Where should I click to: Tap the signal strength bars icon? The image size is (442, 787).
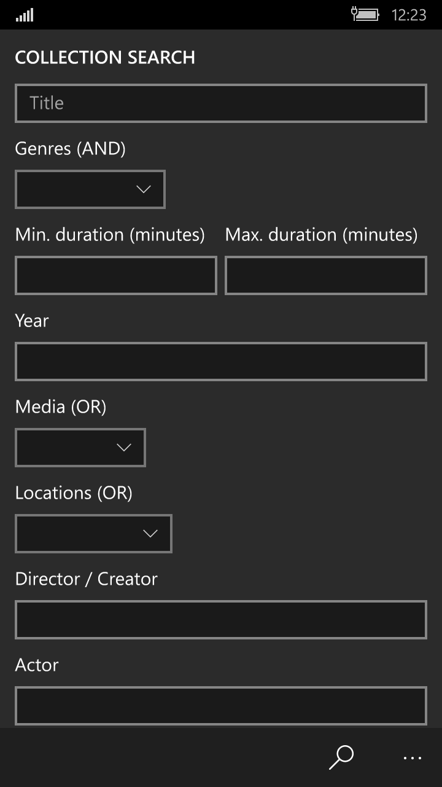pos(25,15)
